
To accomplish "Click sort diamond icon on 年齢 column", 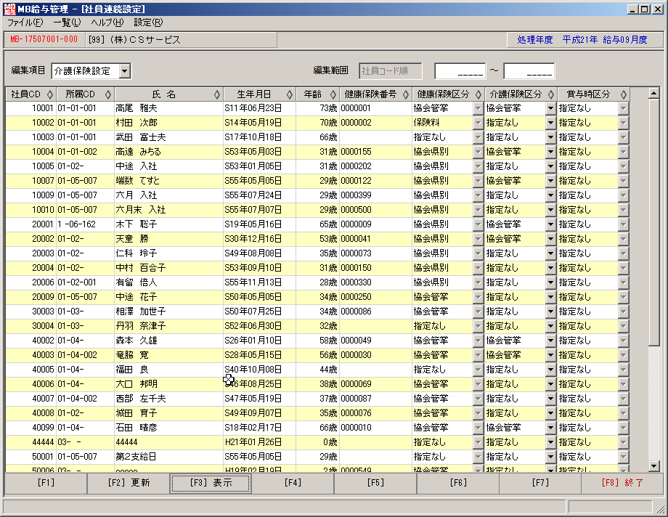I will point(333,94).
